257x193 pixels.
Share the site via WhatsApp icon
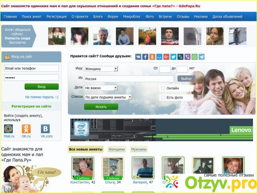click(x=194, y=57)
